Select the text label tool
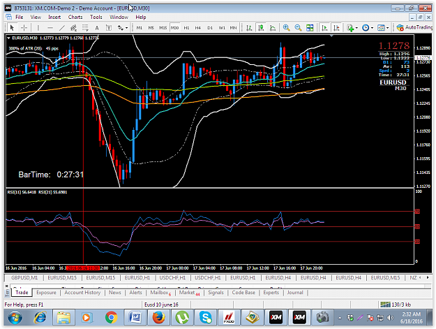 click(109, 27)
